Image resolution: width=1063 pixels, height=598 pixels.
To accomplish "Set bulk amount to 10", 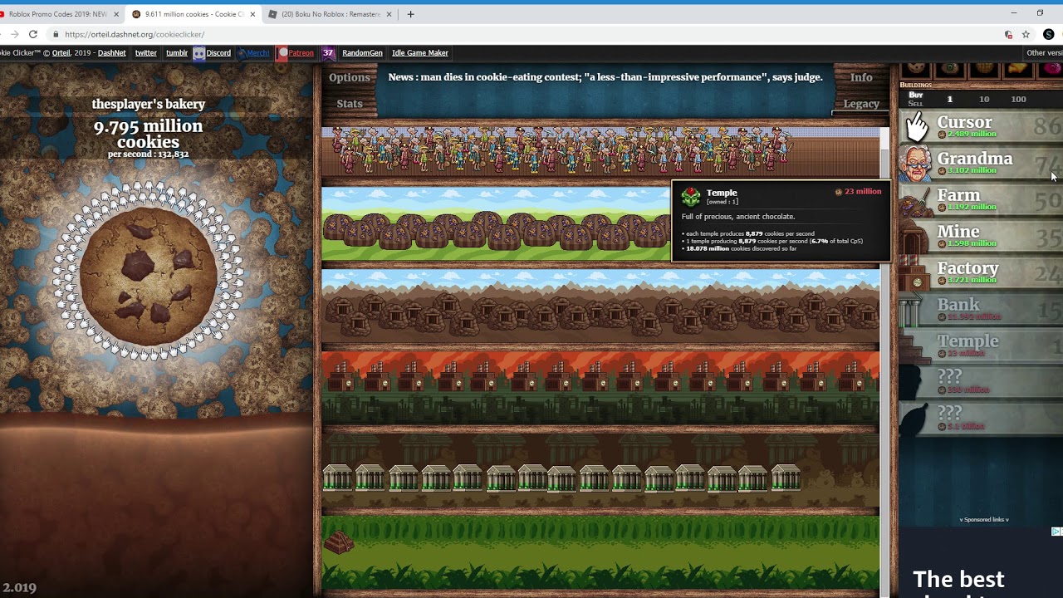I will pos(984,99).
